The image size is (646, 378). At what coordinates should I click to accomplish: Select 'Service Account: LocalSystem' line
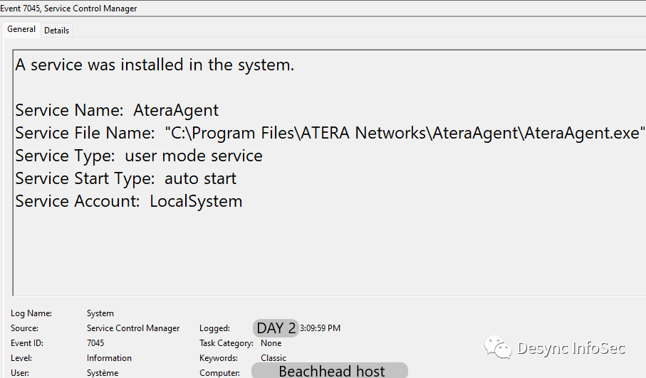(129, 201)
